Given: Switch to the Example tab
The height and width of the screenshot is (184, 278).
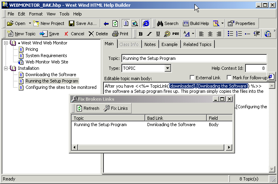Looking at the screenshot, I should (169, 44).
